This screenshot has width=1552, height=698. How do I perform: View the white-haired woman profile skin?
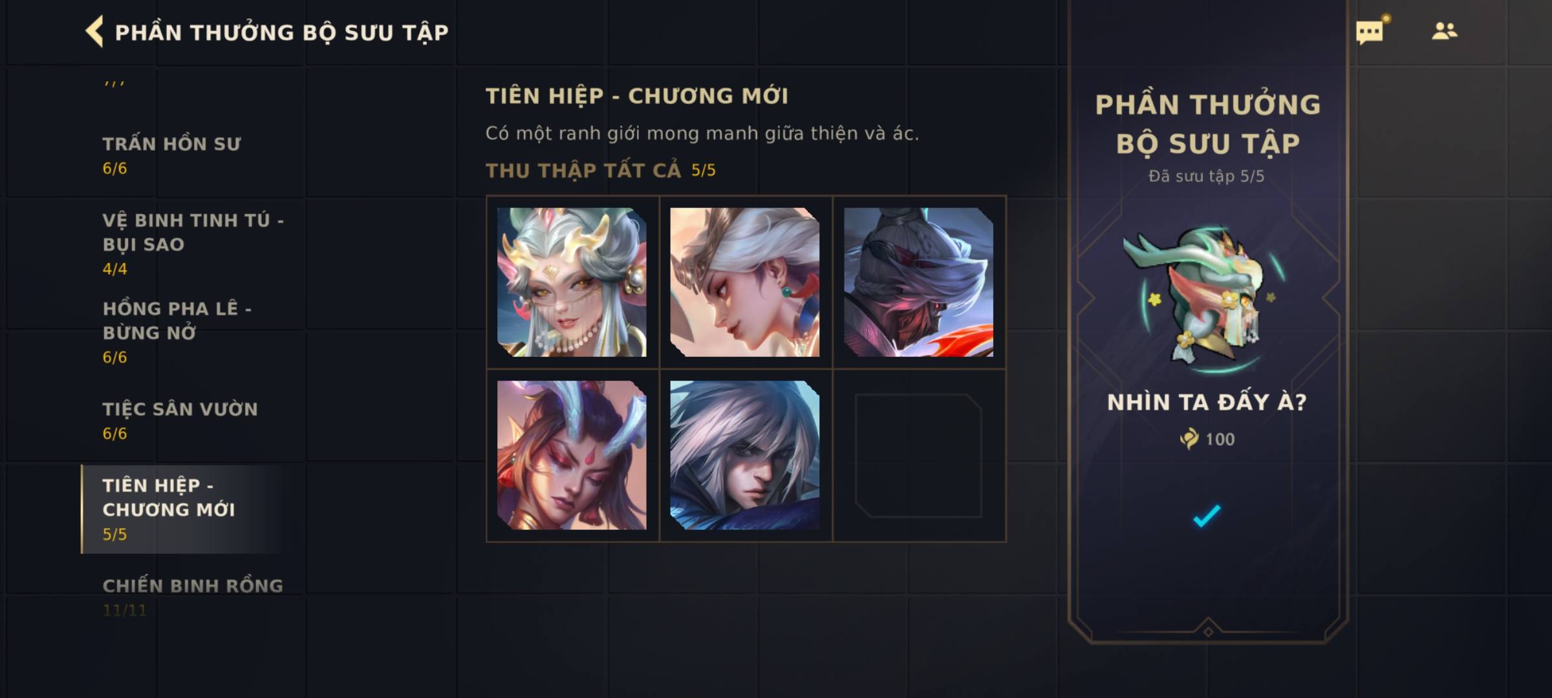[745, 282]
